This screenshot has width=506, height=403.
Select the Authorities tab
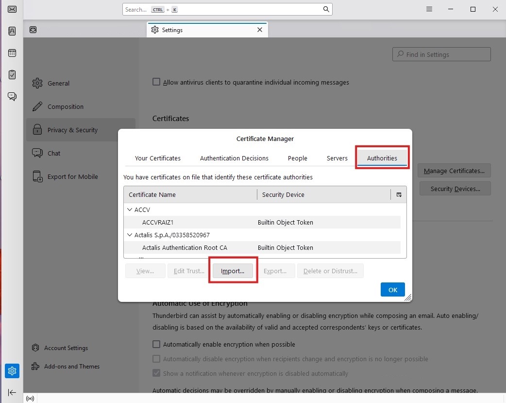pos(382,158)
